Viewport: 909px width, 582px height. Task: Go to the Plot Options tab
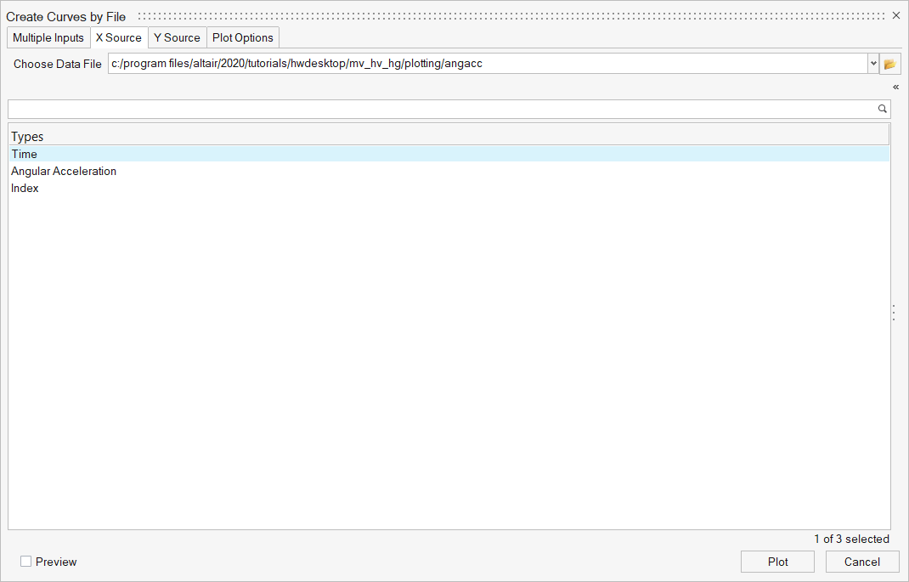pyautogui.click(x=243, y=37)
